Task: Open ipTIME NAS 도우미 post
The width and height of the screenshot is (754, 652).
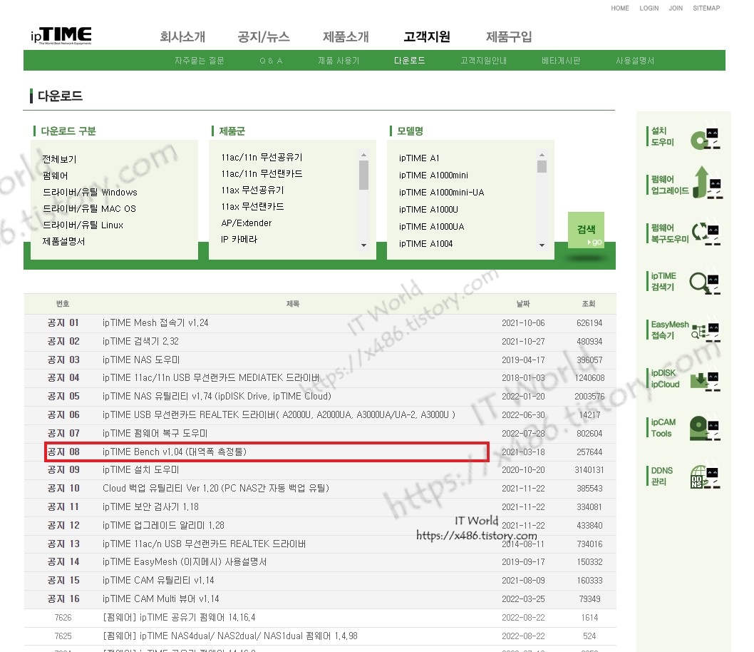Action: [x=141, y=360]
